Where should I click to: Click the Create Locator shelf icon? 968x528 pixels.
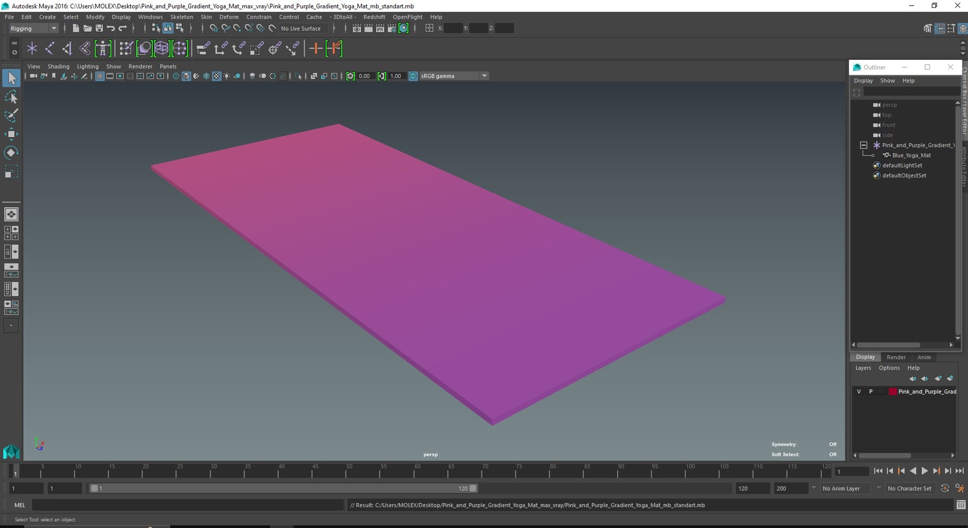[32, 48]
